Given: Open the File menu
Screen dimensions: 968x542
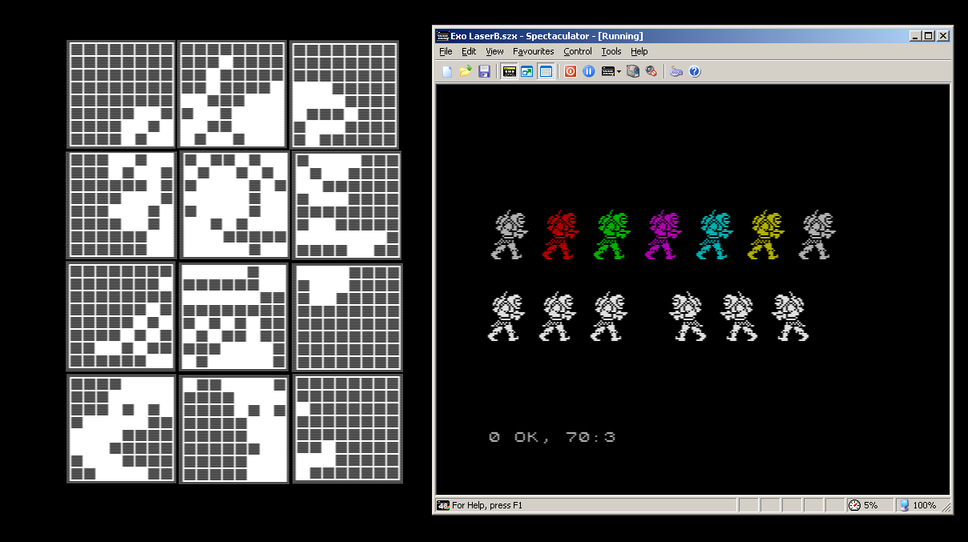Looking at the screenshot, I should click(x=446, y=51).
